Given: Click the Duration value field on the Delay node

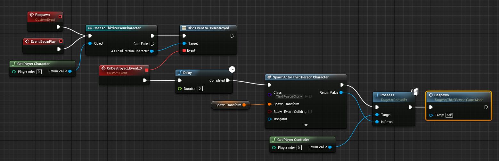Looking at the screenshot, I should [x=200, y=89].
